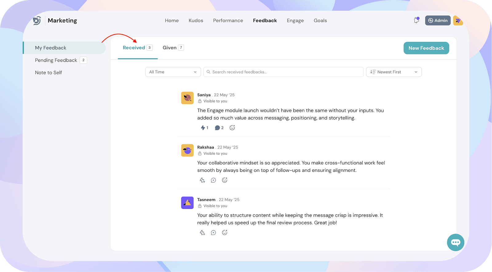Open the chat support bubble
The width and height of the screenshot is (492, 272).
[x=455, y=242]
